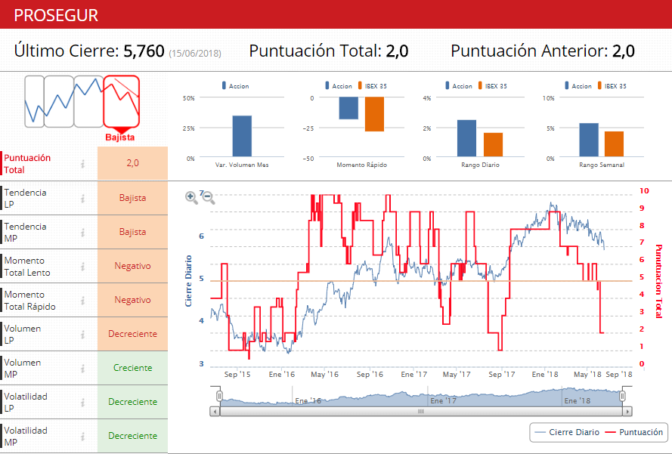This screenshot has height=454, width=672.
Task: Click the left handle of the range navigator
Action: [219, 396]
